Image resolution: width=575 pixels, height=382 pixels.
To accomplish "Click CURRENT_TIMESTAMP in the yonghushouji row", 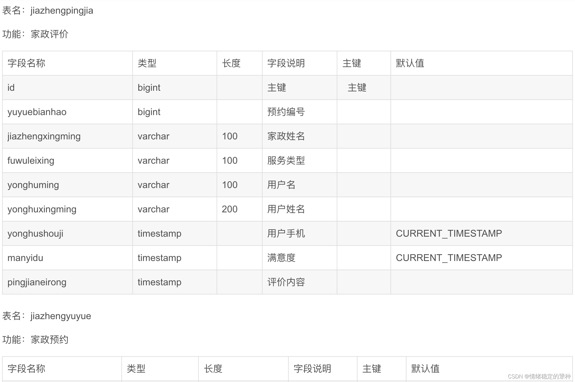I will [449, 233].
